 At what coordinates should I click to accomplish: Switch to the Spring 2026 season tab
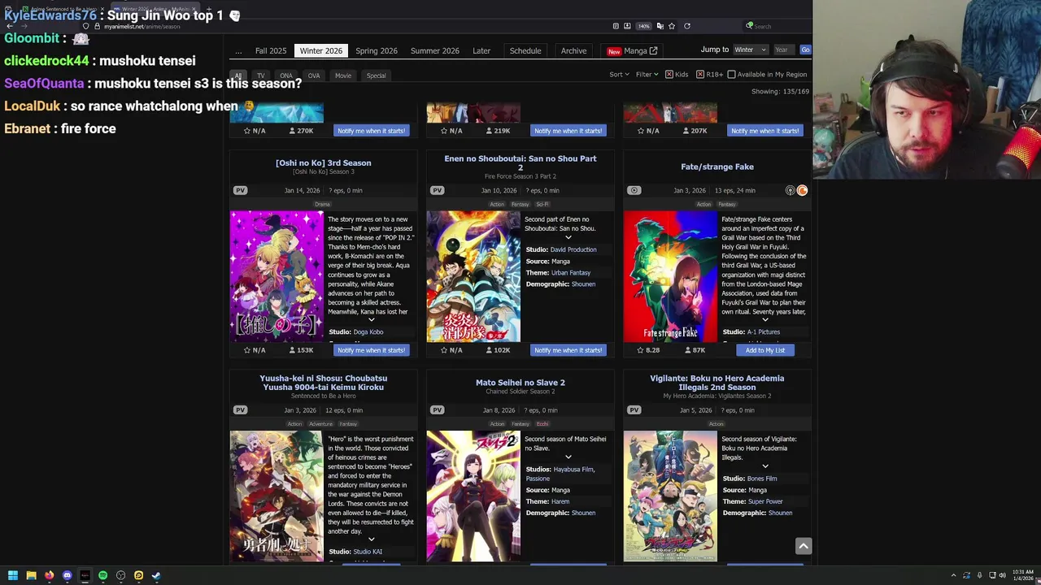pyautogui.click(x=377, y=51)
